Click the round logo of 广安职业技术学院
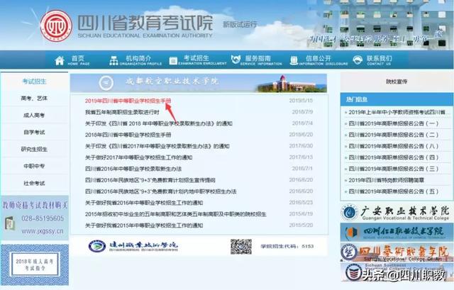 350,213
